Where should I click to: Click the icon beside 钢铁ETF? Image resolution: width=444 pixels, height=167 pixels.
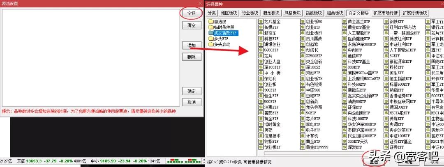click(x=386, y=21)
